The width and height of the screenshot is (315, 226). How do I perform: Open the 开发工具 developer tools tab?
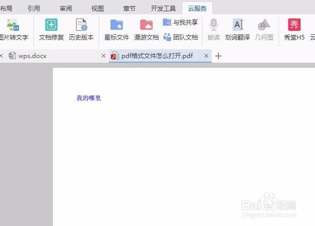[x=163, y=8]
